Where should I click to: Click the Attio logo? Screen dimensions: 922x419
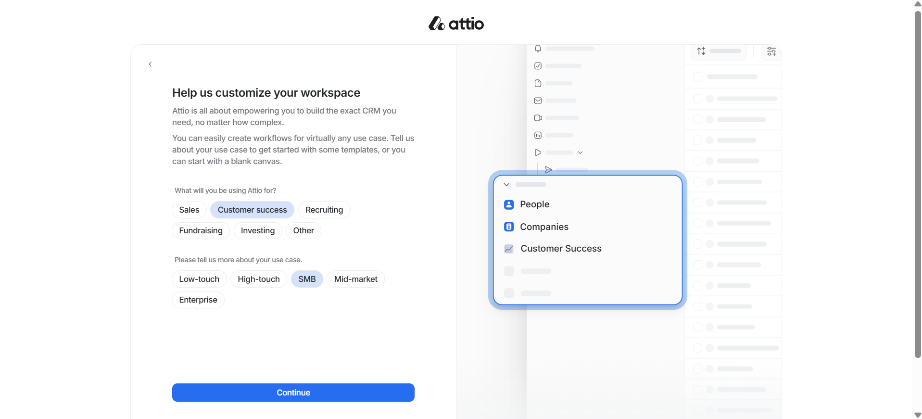click(456, 24)
